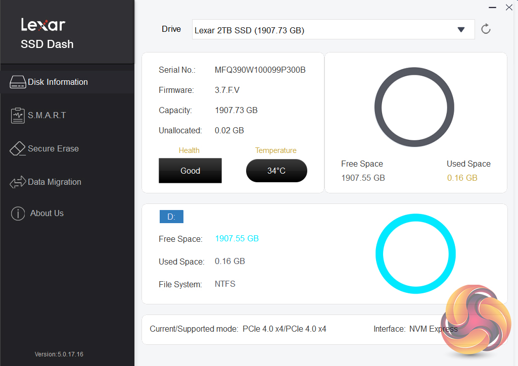Viewport: 518px width, 366px height.
Task: Click the 1907.55 GB value under Free Space
Action: coord(363,178)
